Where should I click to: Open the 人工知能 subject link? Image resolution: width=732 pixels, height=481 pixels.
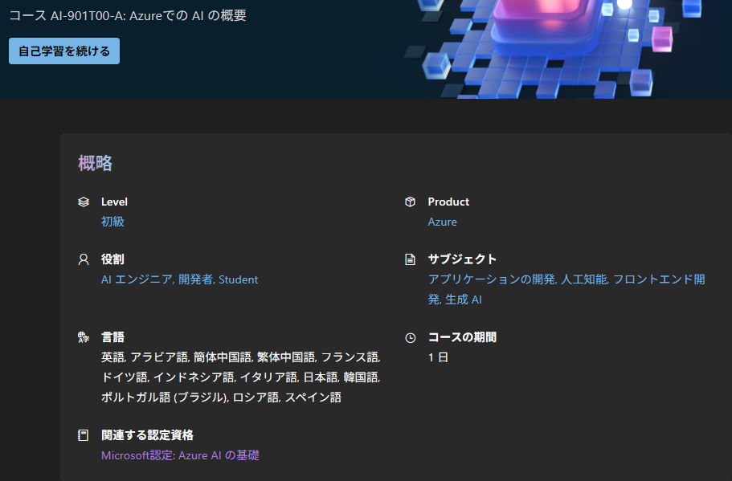coord(584,279)
